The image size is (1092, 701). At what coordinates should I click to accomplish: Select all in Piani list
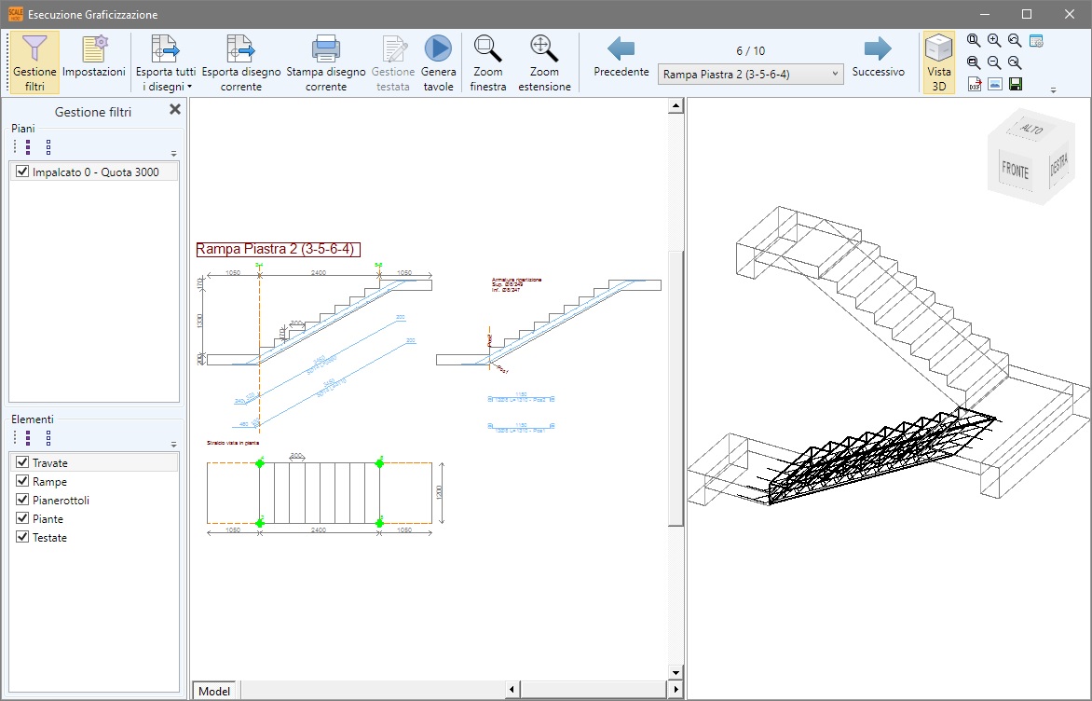tap(28, 147)
